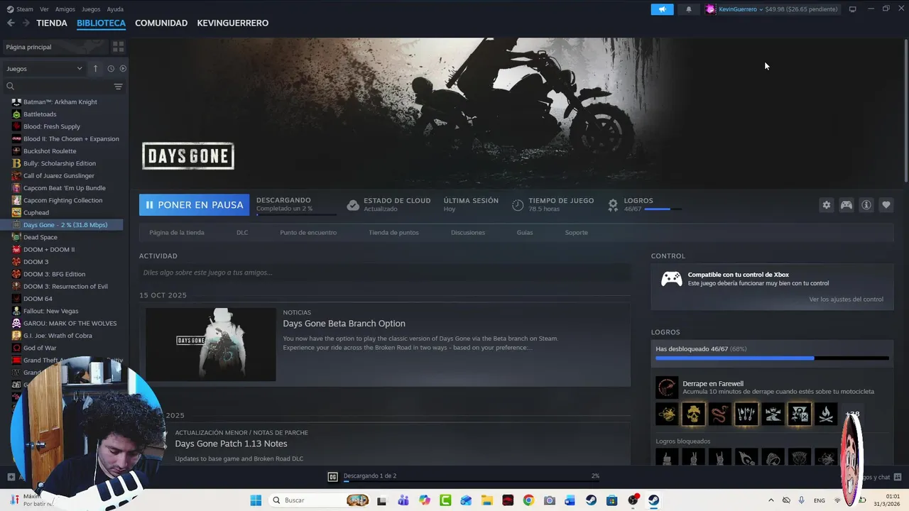Open the KEVINGUERRERO profile section
909x511 pixels.
point(232,23)
